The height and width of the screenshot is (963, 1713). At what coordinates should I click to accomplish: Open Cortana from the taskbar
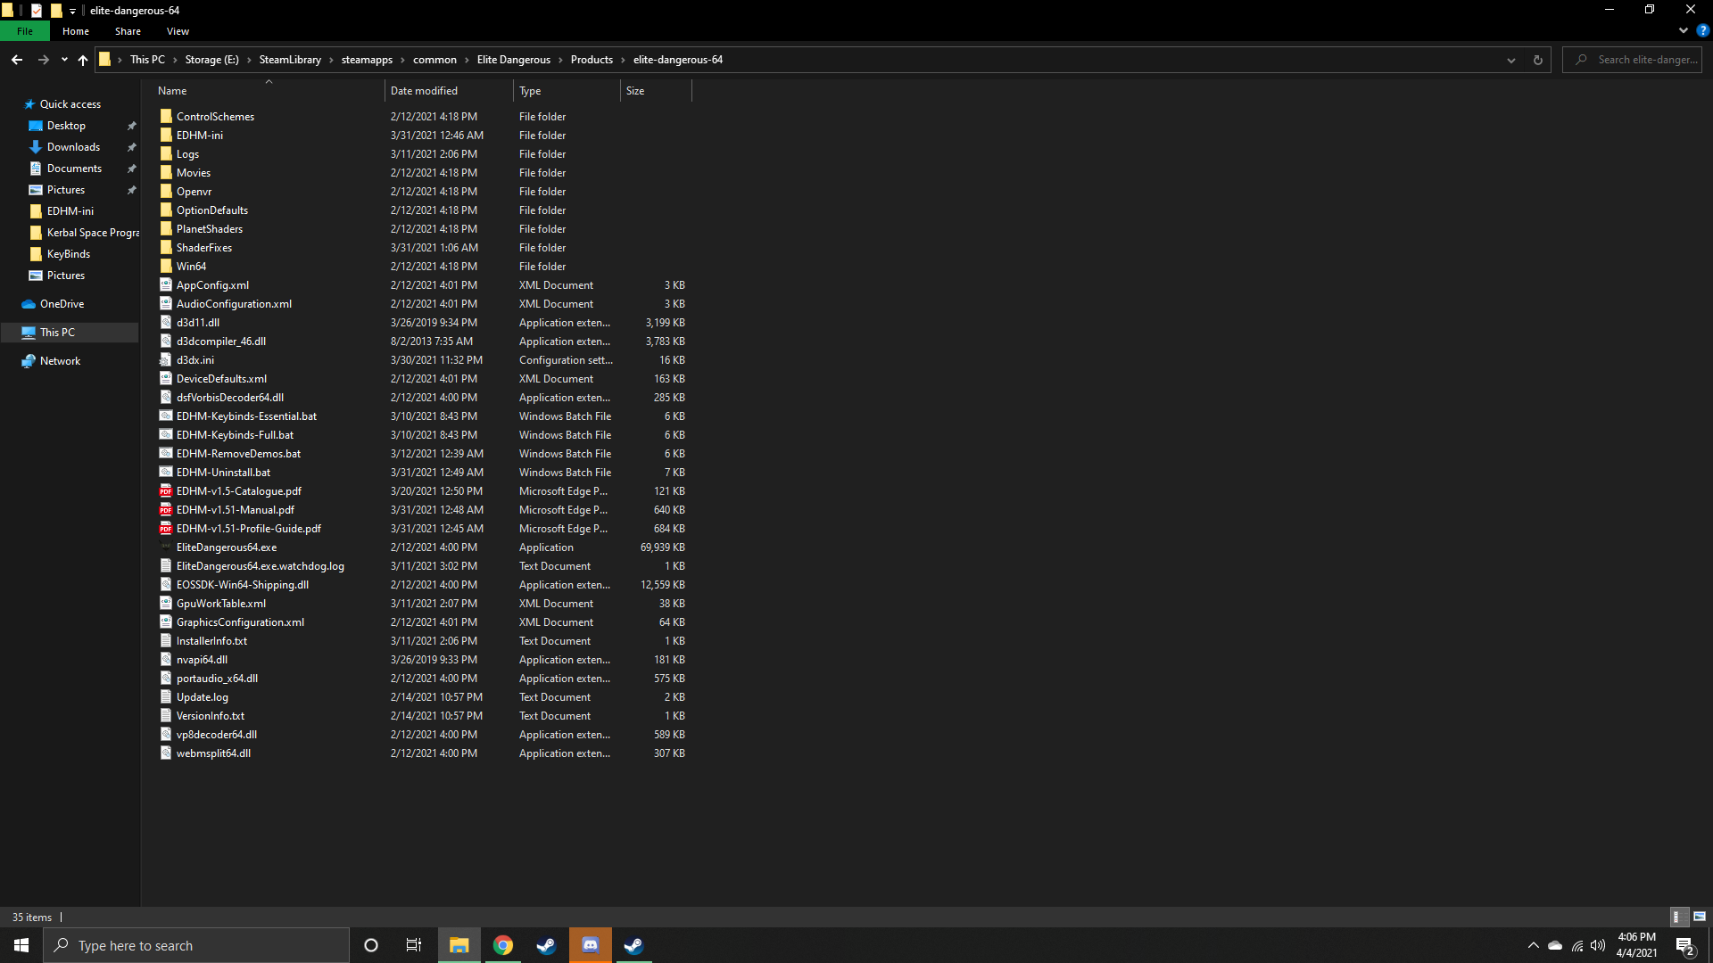tap(371, 945)
